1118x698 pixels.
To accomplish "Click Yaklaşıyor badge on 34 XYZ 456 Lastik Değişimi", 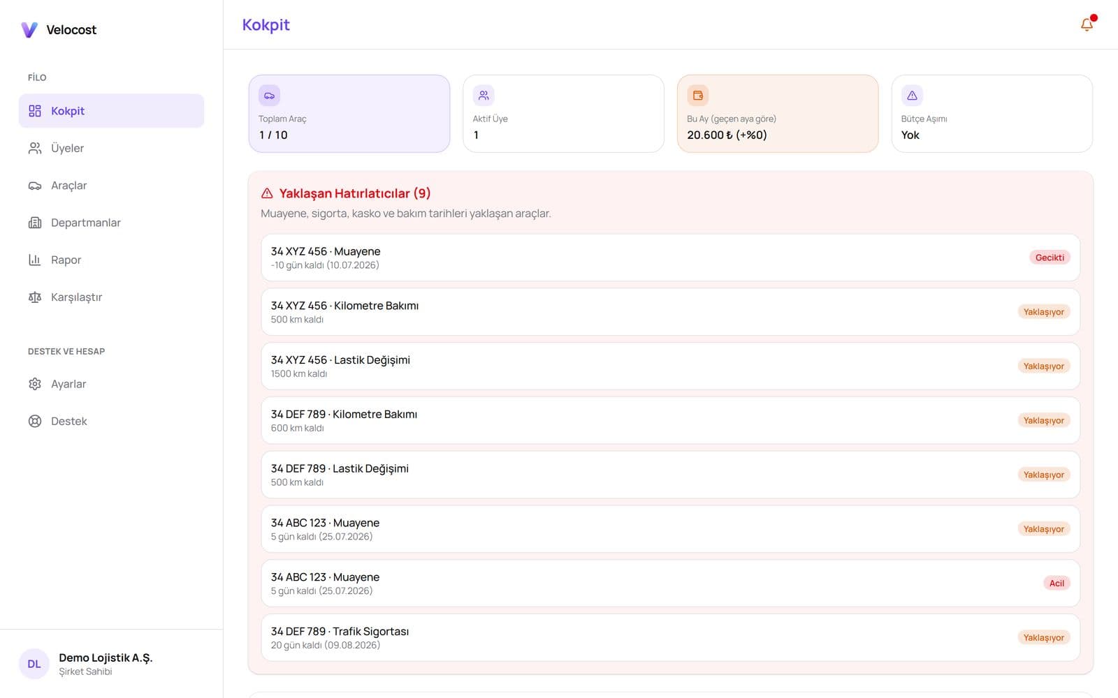I will pyautogui.click(x=1044, y=366).
